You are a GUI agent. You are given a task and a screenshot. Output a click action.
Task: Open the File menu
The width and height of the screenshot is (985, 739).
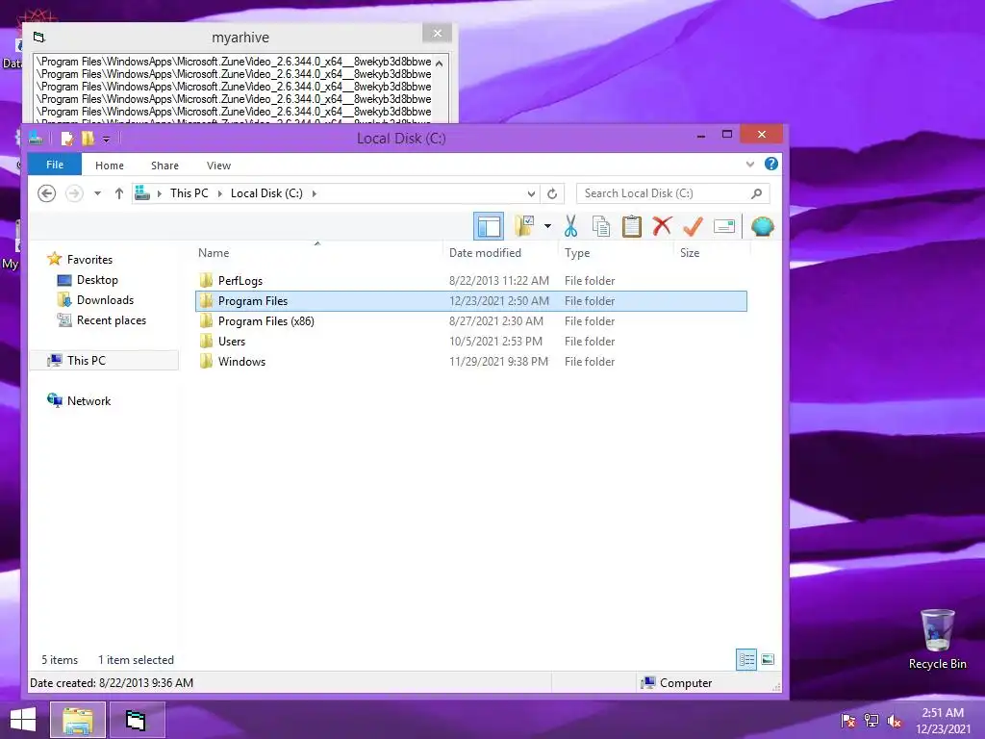[55, 165]
